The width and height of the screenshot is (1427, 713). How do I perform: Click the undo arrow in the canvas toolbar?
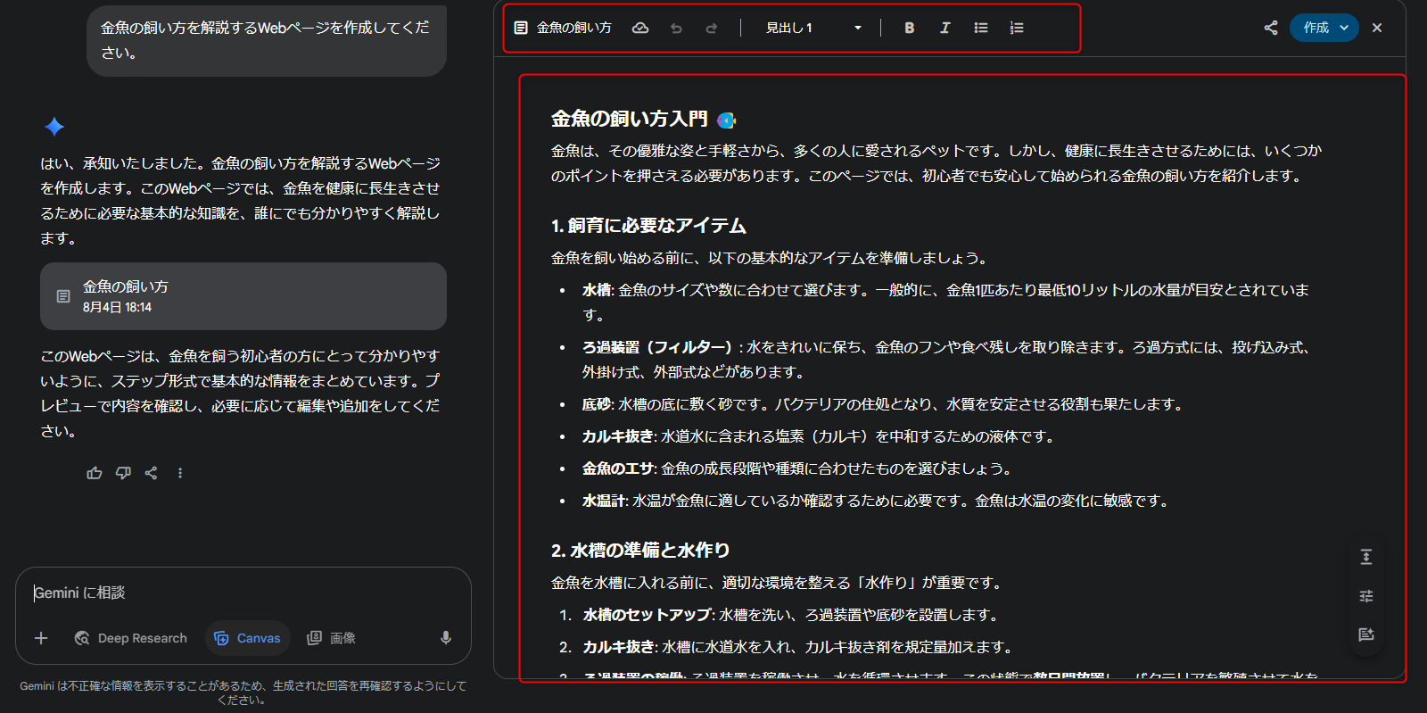click(x=676, y=29)
